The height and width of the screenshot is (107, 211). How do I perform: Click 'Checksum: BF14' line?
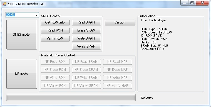(x=152, y=49)
